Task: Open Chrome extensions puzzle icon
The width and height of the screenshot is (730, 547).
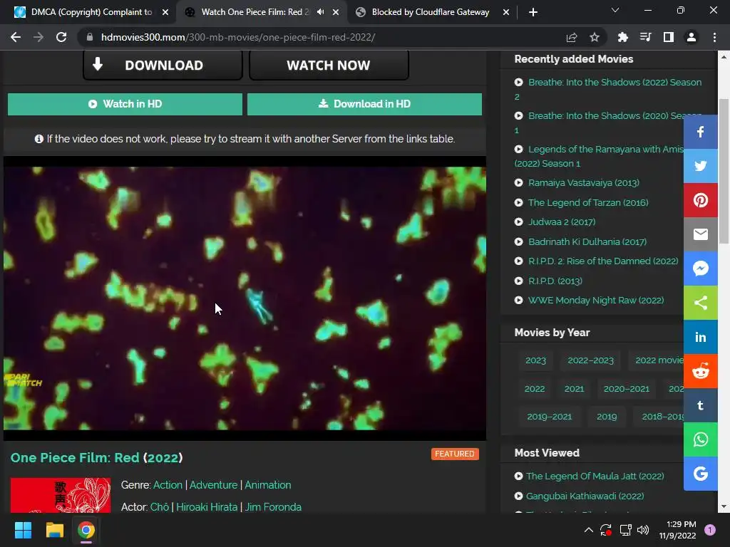Action: click(x=622, y=37)
